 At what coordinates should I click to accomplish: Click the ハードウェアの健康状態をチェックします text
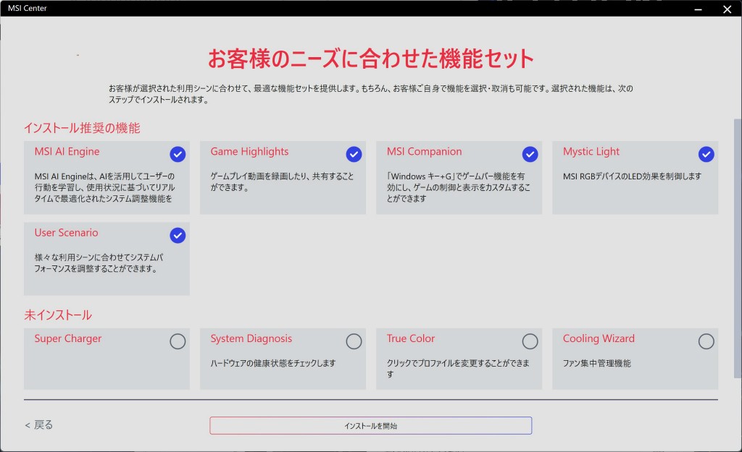[x=273, y=363]
